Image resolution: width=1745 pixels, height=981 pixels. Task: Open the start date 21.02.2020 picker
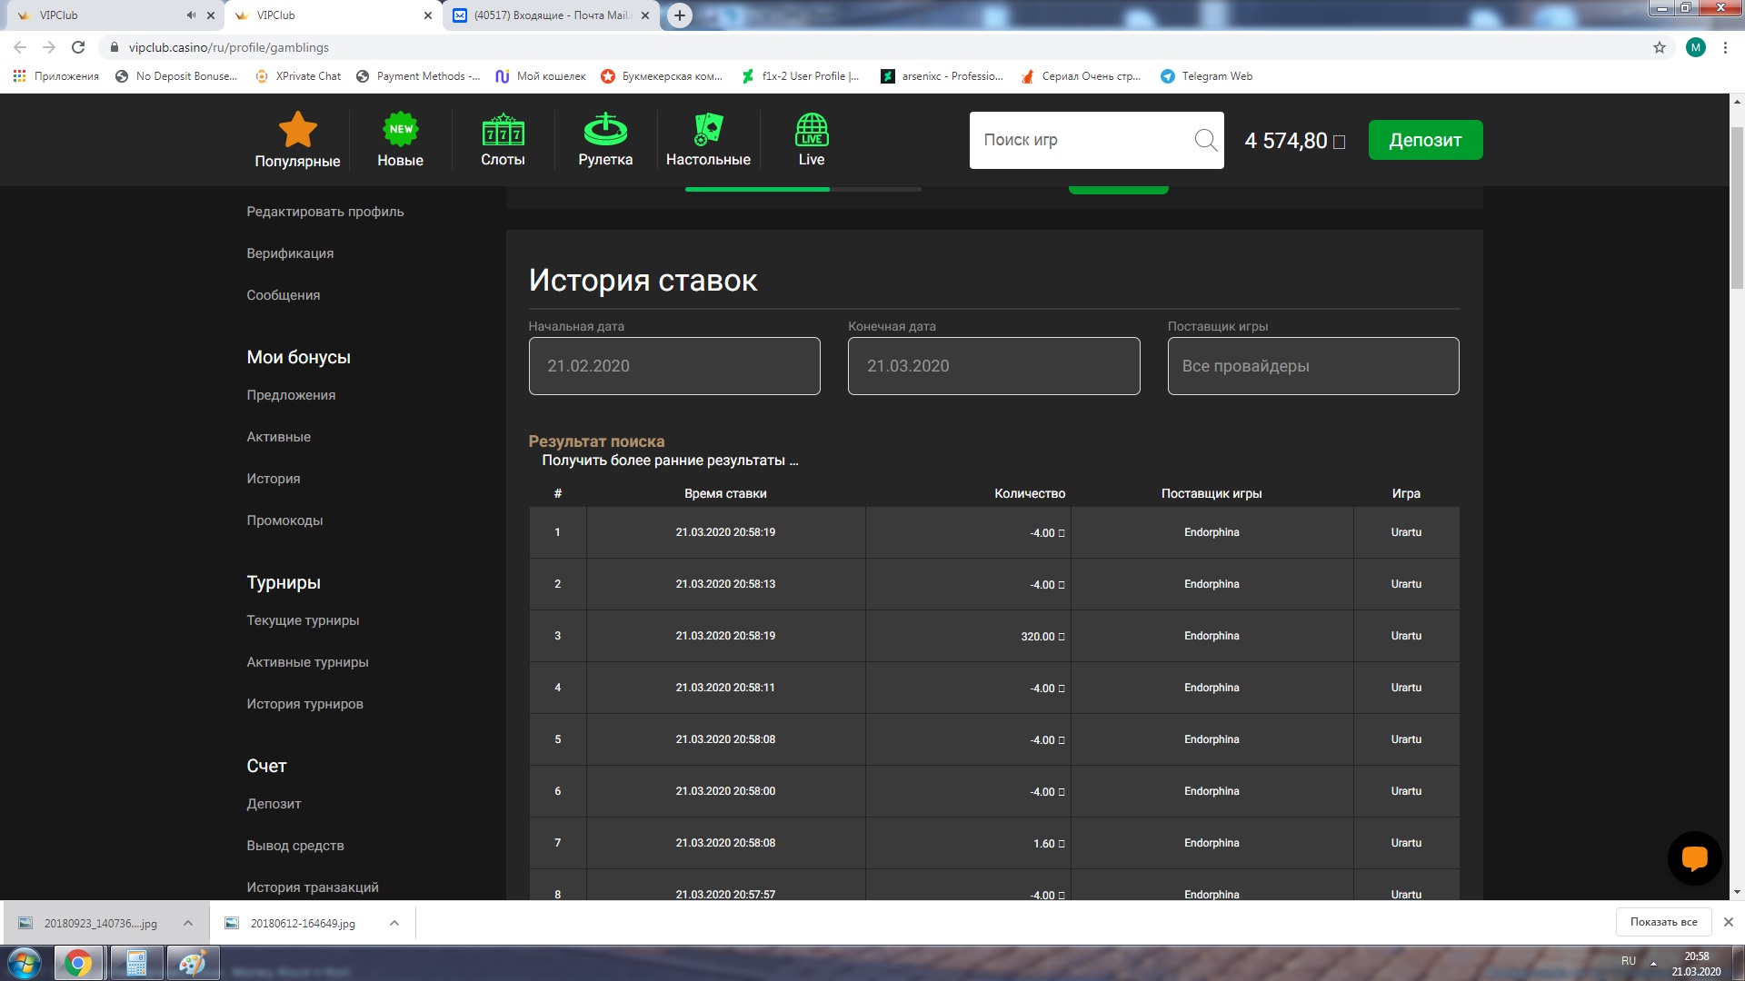(673, 366)
